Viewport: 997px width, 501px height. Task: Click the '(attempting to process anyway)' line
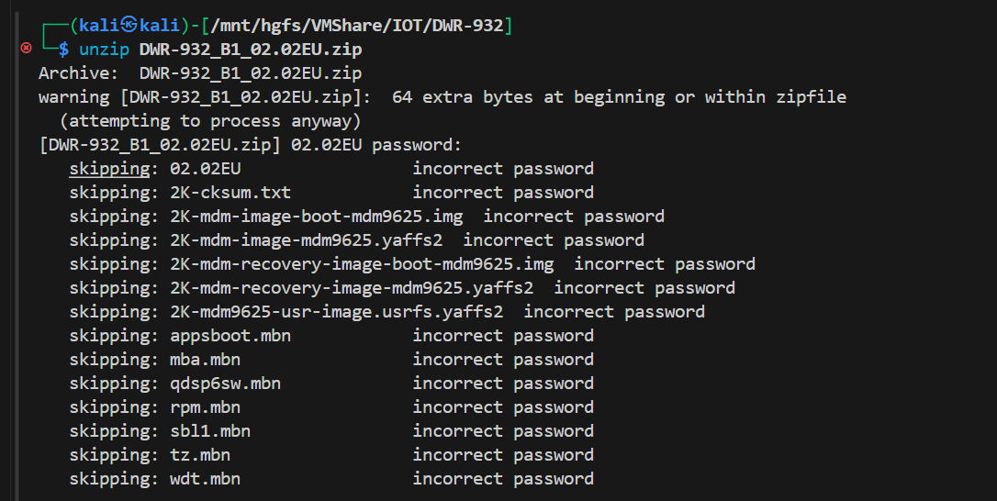coord(210,121)
